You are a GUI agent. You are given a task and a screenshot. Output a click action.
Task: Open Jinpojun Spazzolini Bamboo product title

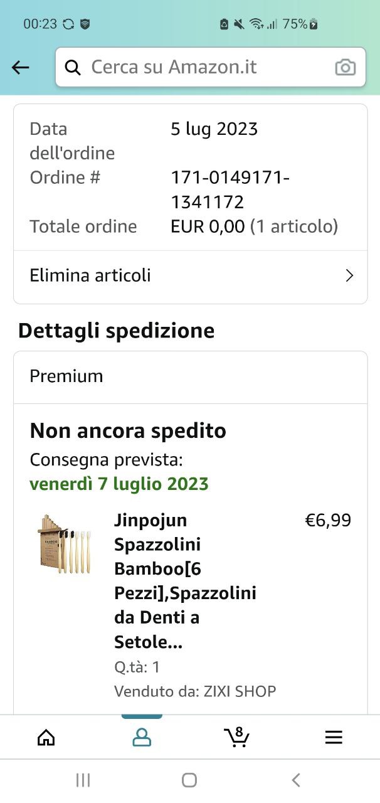coord(185,581)
